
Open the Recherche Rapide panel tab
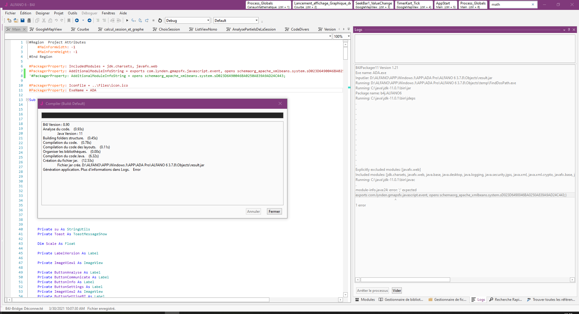click(506, 300)
